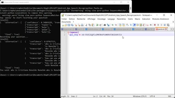Click the Paste clipboard icon
The height and width of the screenshot is (98, 175).
pyautogui.click(x=93, y=25)
